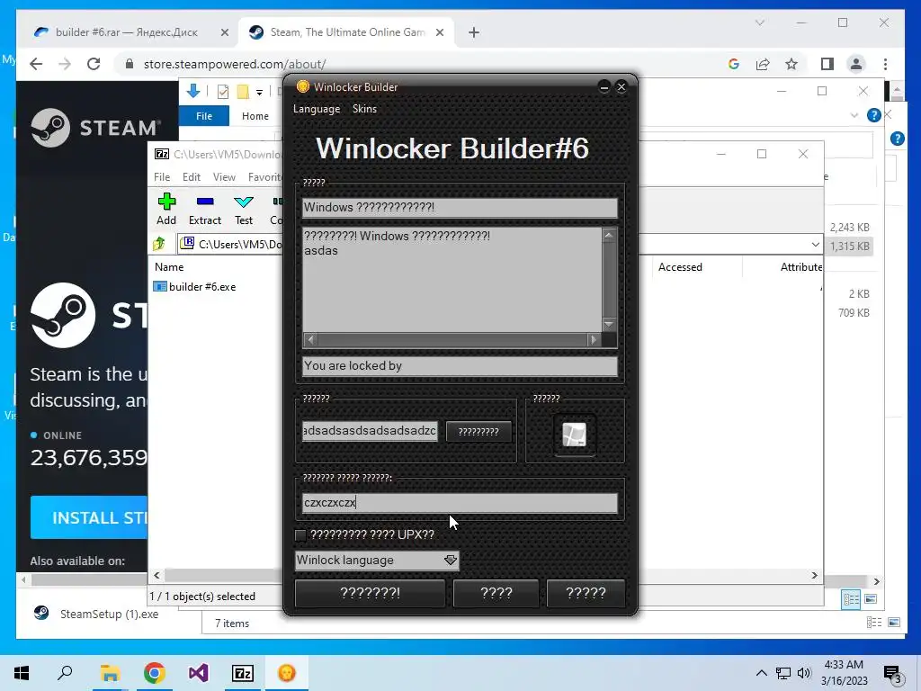
Task: Click the 7-Zip horizontal scrollbar
Action: click(485, 575)
